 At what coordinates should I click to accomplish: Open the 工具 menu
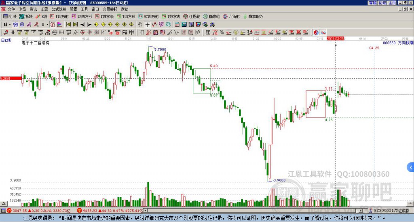click(84, 9)
